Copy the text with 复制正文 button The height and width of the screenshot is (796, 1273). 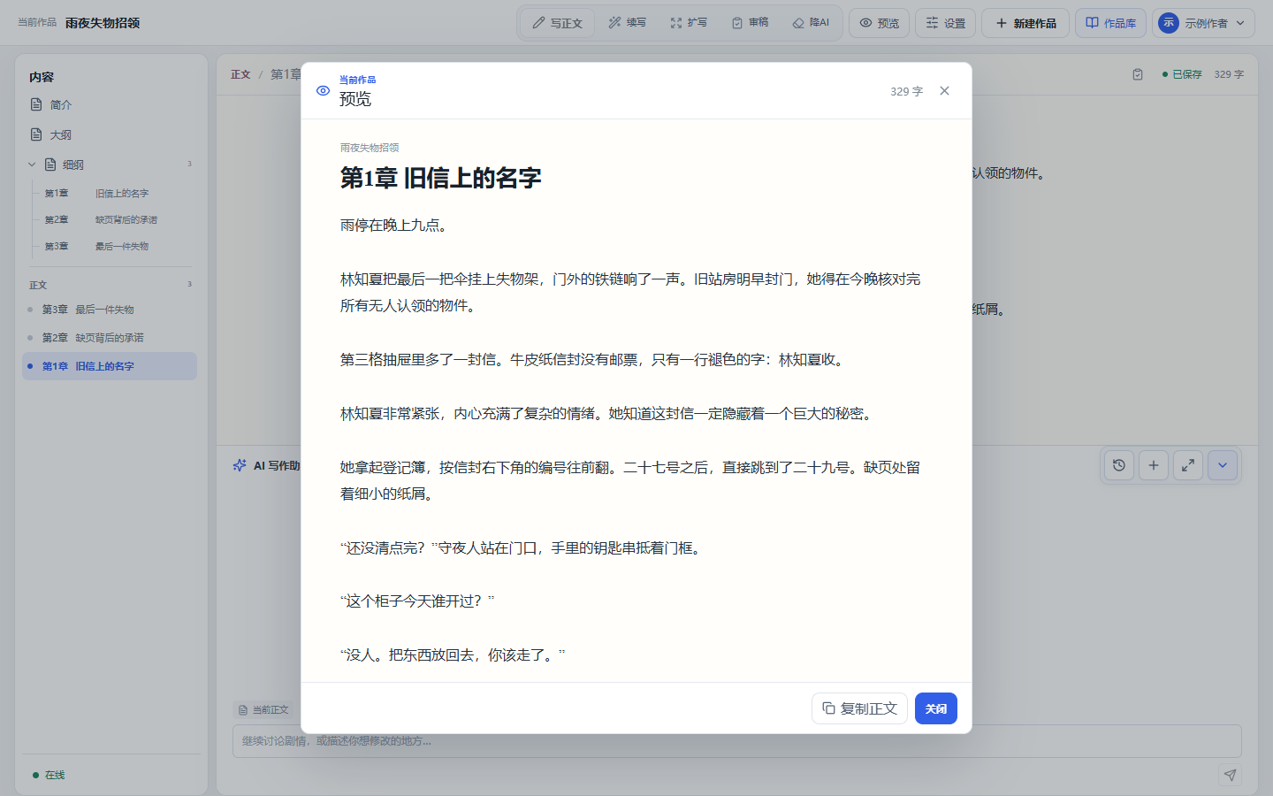pyautogui.click(x=859, y=708)
